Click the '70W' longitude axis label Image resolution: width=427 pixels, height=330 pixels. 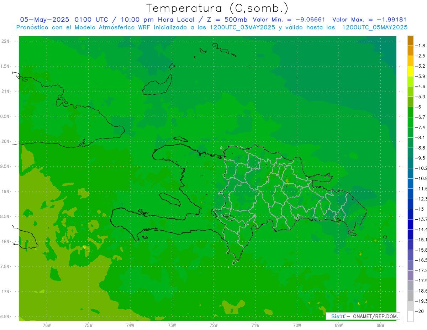click(x=297, y=326)
